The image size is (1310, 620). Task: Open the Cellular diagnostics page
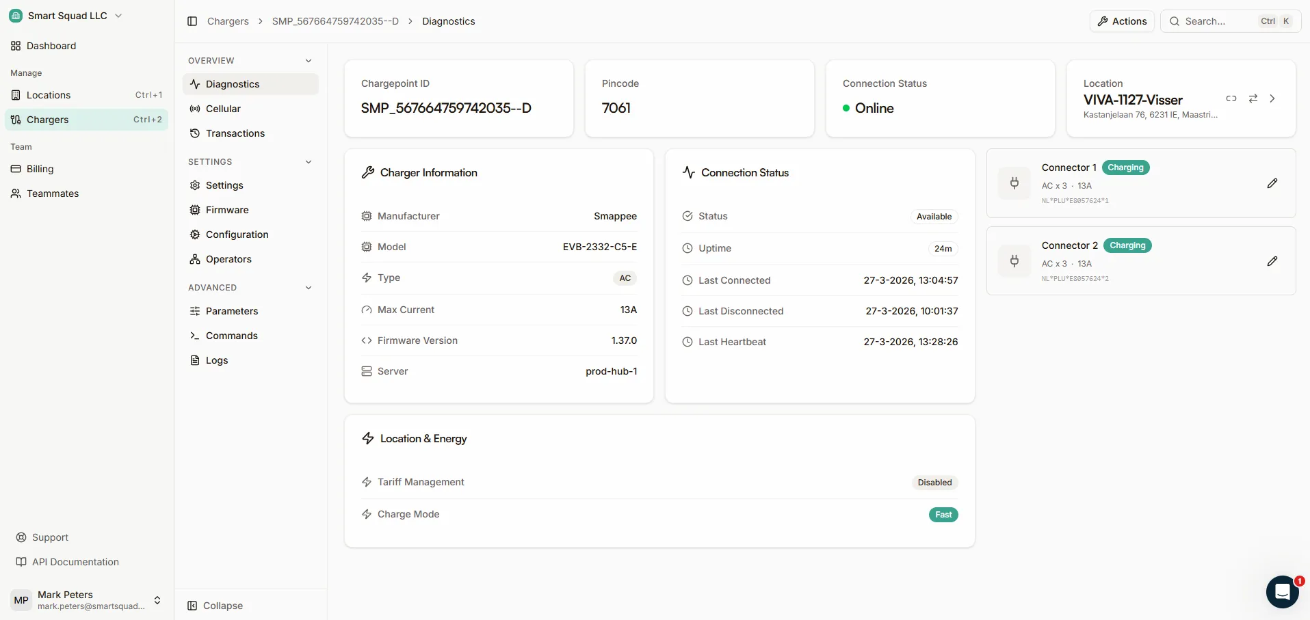(x=223, y=108)
